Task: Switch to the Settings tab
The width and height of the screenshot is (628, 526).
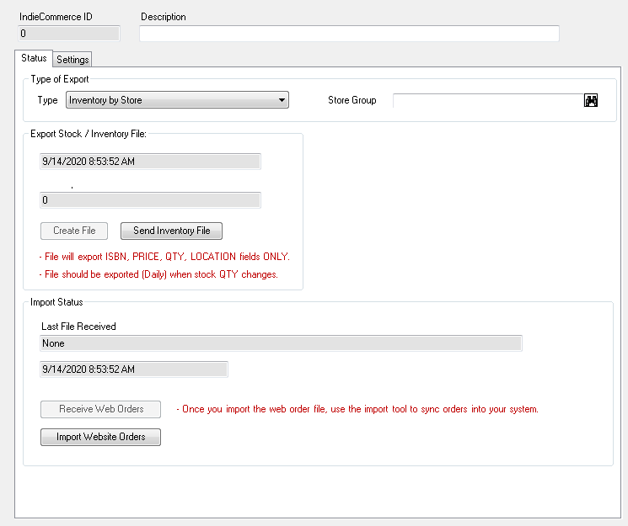Action: point(72,60)
